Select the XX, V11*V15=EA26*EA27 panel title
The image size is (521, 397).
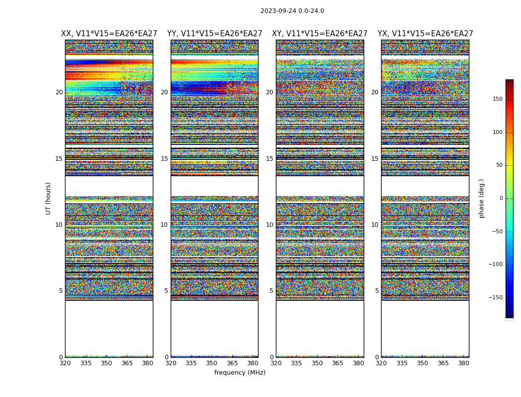coord(109,34)
